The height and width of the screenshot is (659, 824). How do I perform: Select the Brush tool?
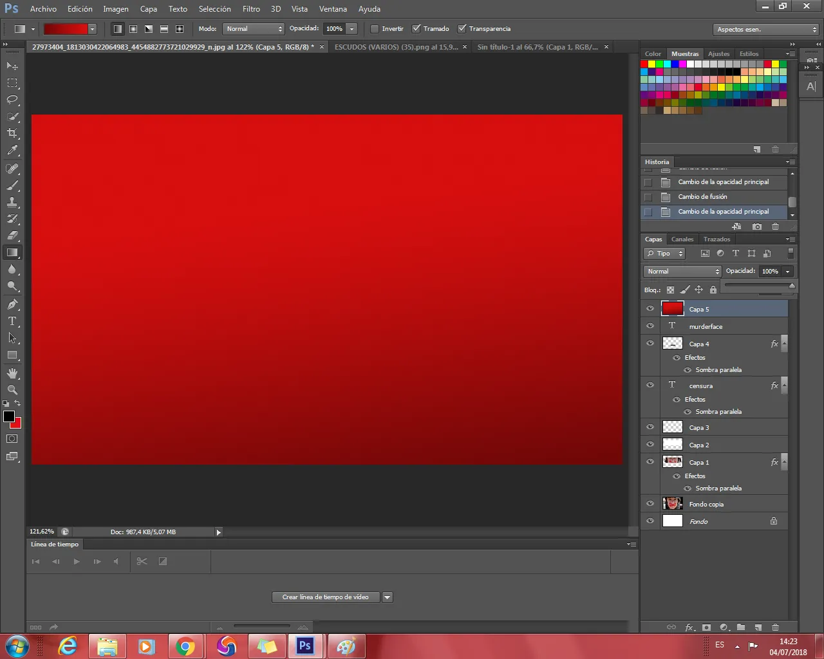12,185
